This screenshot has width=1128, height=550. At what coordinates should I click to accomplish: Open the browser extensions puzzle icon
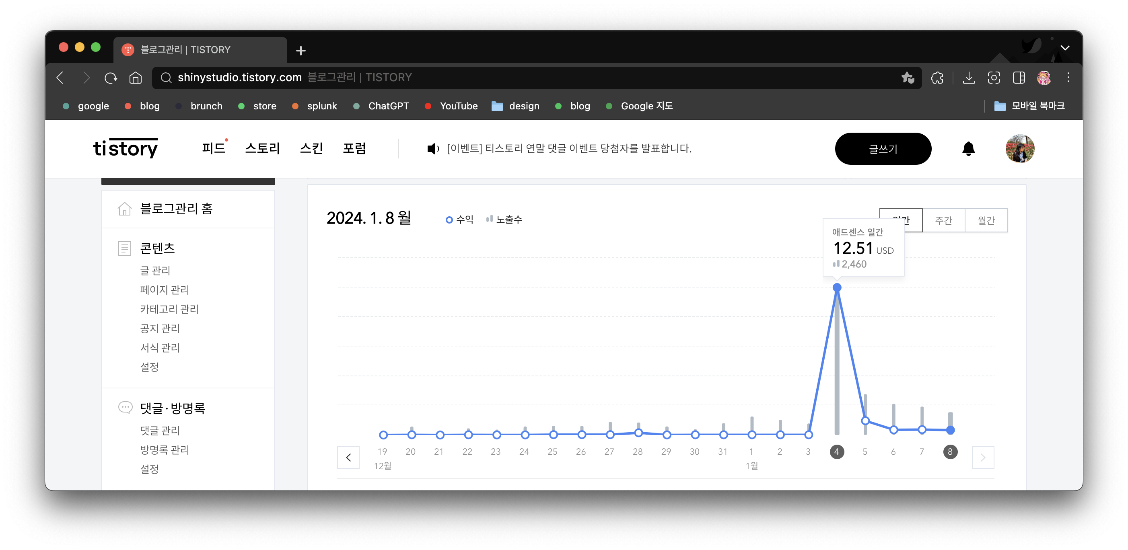click(x=937, y=78)
